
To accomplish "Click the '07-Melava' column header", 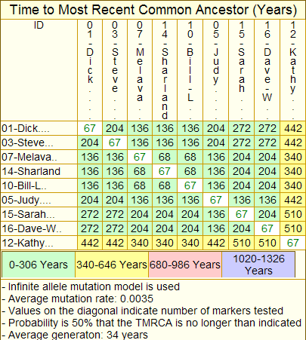I will [x=140, y=70].
